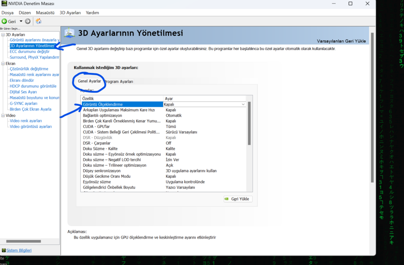Open Surround, PhysX Yapılandırma page
Screen dimensions: 404x265
(x=35, y=57)
